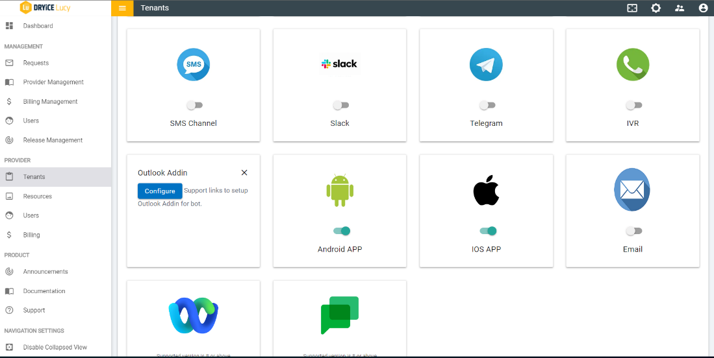
Task: Click the Resources image icon
Action: tap(9, 197)
